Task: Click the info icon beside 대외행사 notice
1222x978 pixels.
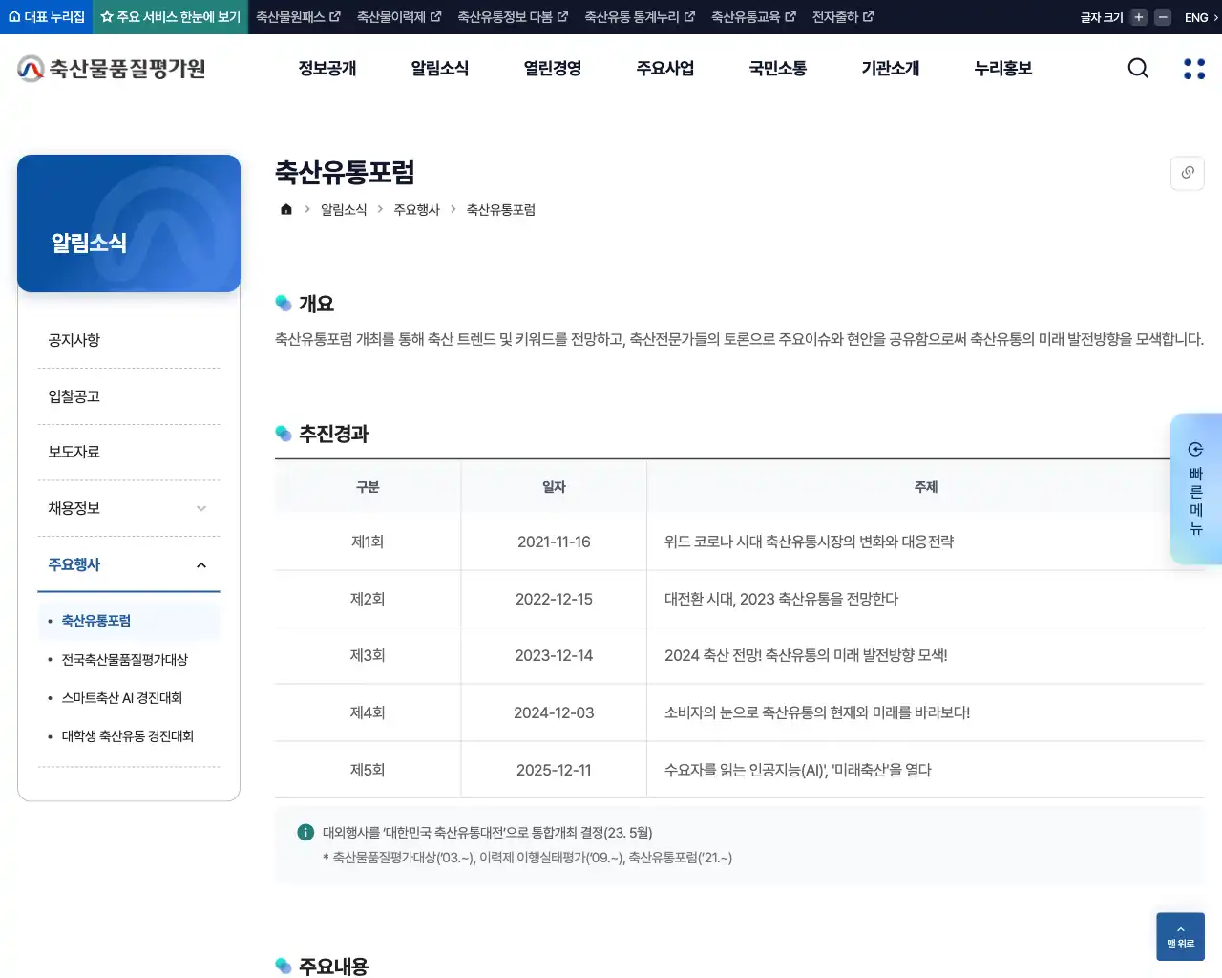Action: click(x=305, y=832)
